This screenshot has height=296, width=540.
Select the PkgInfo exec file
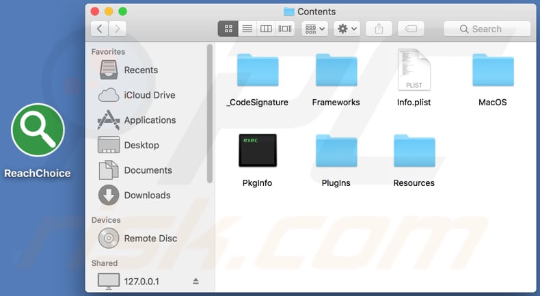(258, 150)
